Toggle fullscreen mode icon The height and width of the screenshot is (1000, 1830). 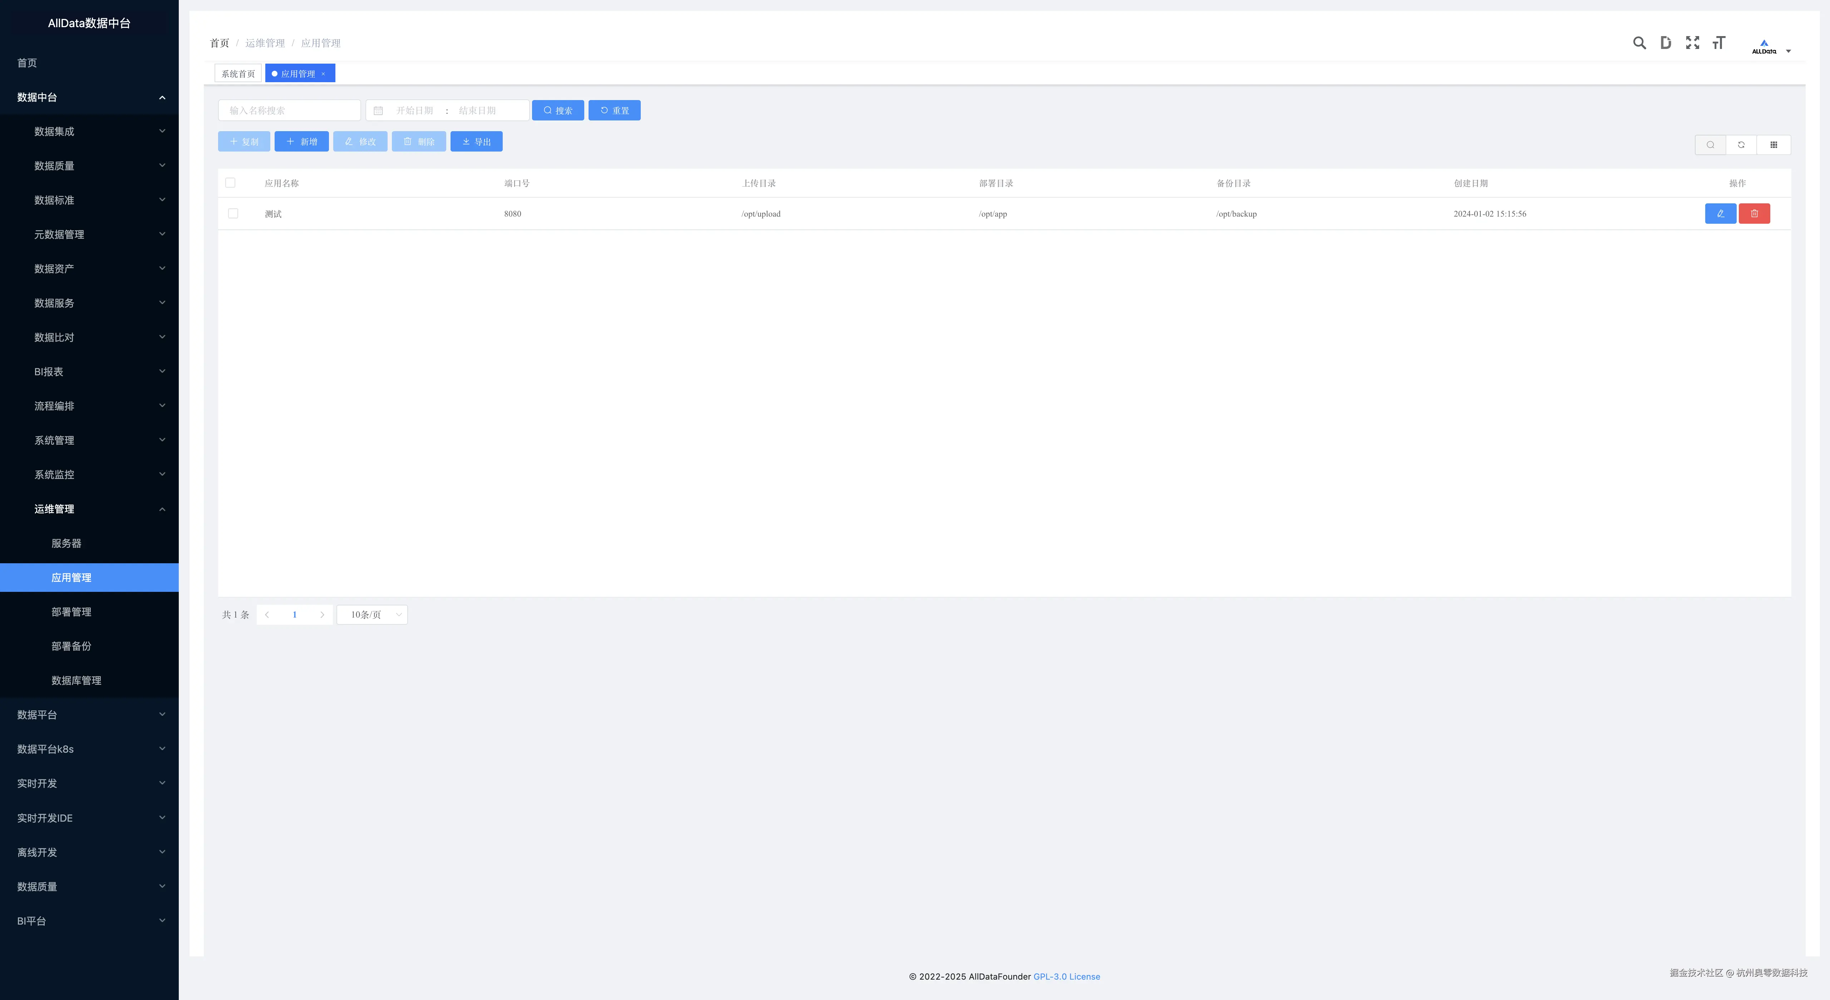[x=1692, y=43]
